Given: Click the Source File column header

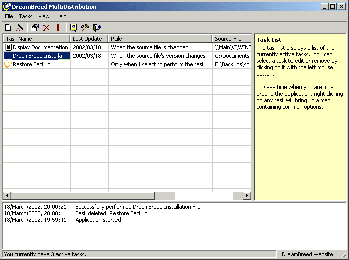Looking at the screenshot, I should (231, 39).
